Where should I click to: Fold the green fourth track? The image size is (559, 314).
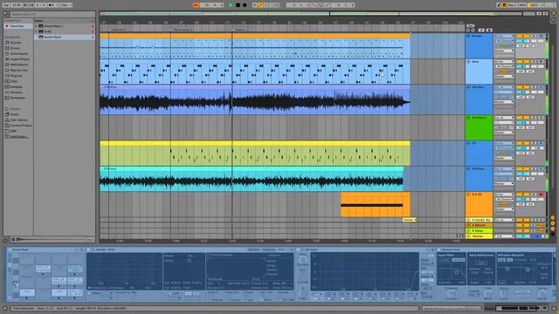(x=468, y=118)
